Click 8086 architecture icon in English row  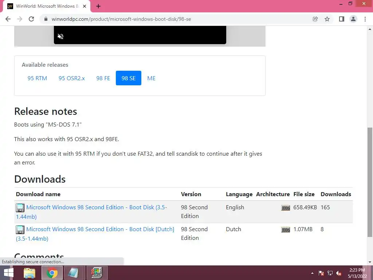(x=286, y=208)
